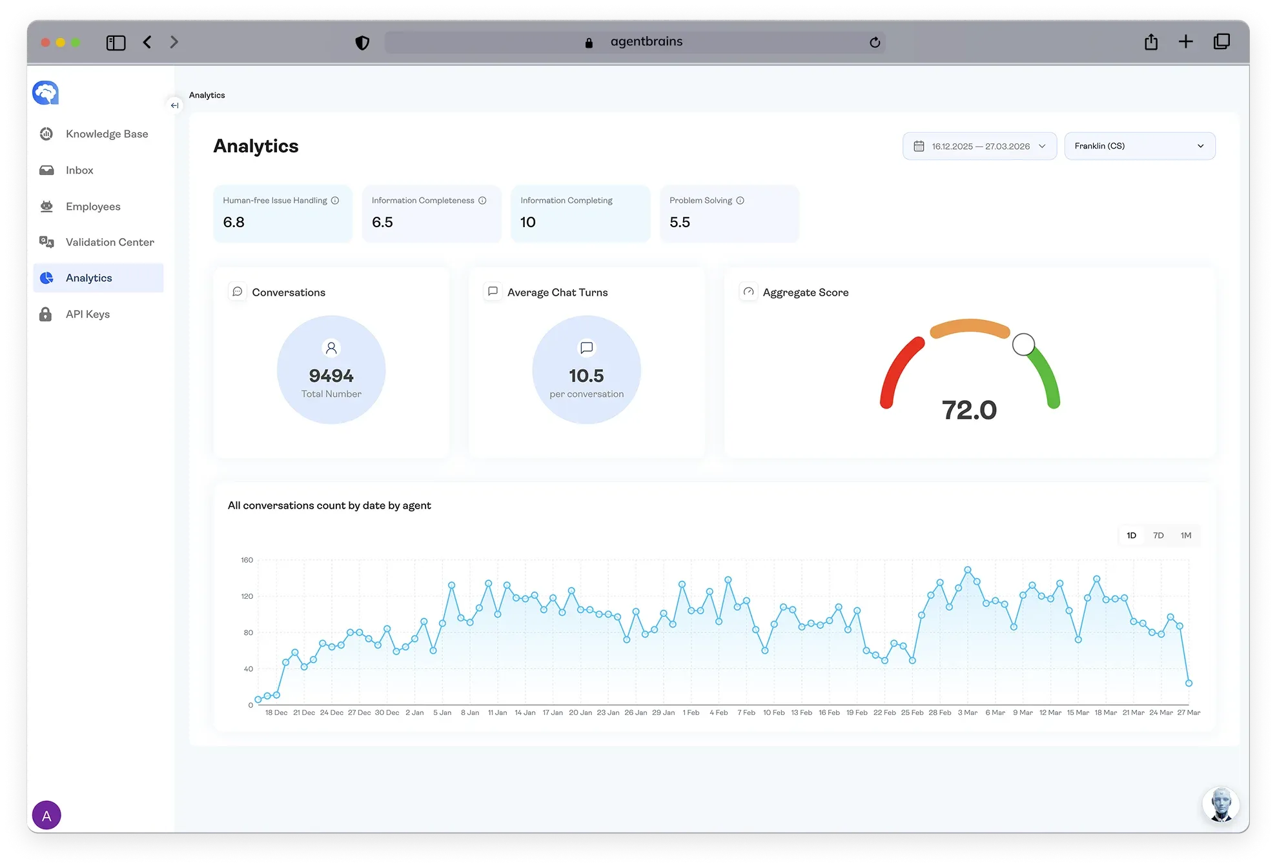This screenshot has width=1277, height=868.
Task: Click the Analytics breadcrumb link
Action: 207,95
